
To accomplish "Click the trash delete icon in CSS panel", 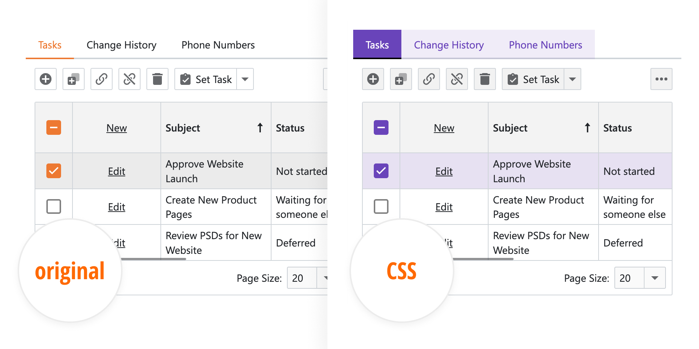I will (485, 79).
